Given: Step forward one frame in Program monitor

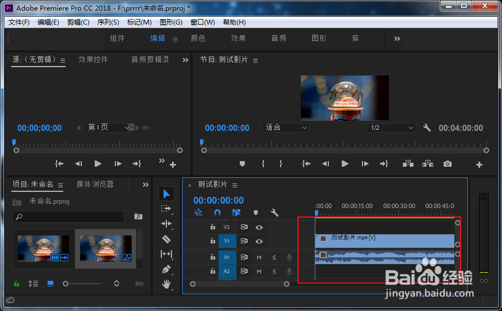Looking at the screenshot, I should (x=365, y=164).
